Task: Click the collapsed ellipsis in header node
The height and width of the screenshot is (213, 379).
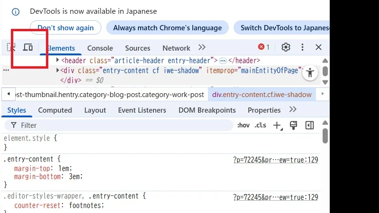Action: click(223, 61)
